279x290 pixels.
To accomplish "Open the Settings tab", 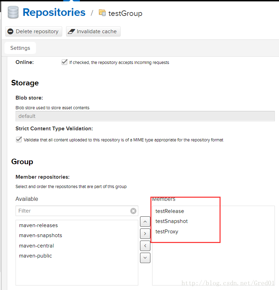I will click(20, 48).
